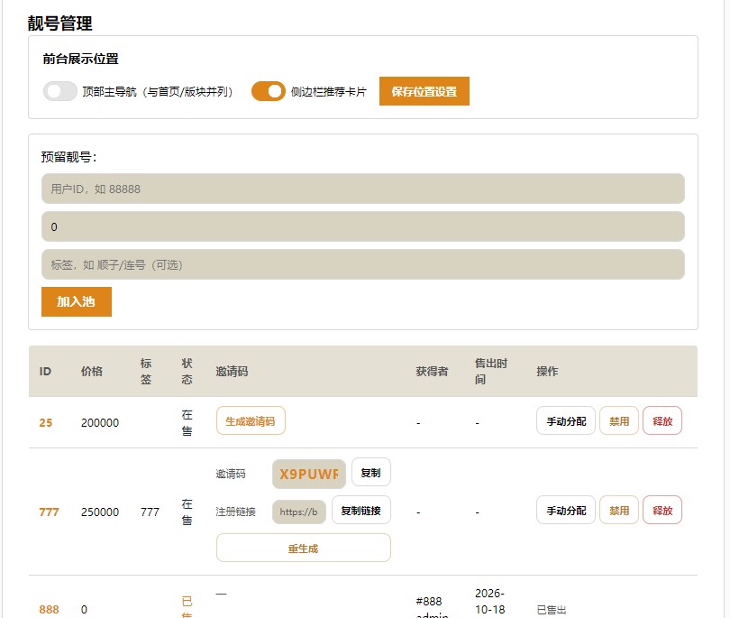The height and width of the screenshot is (618, 730).
Task: Click the 预留靓号 label
Action: [68, 157]
